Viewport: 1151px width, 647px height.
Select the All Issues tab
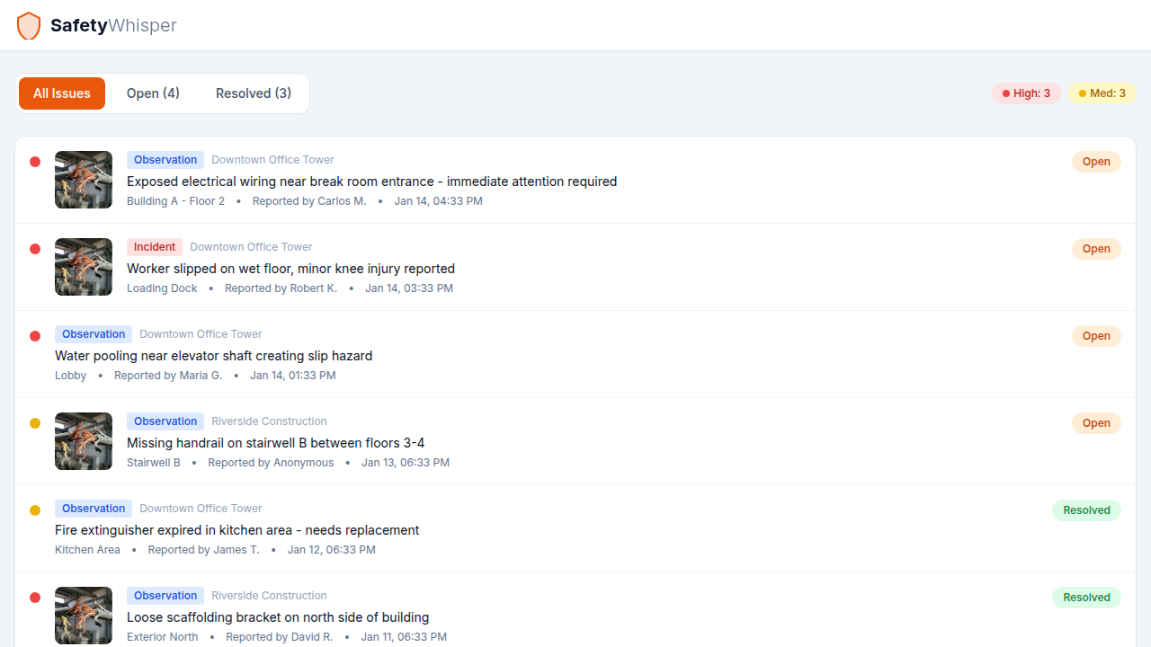62,93
